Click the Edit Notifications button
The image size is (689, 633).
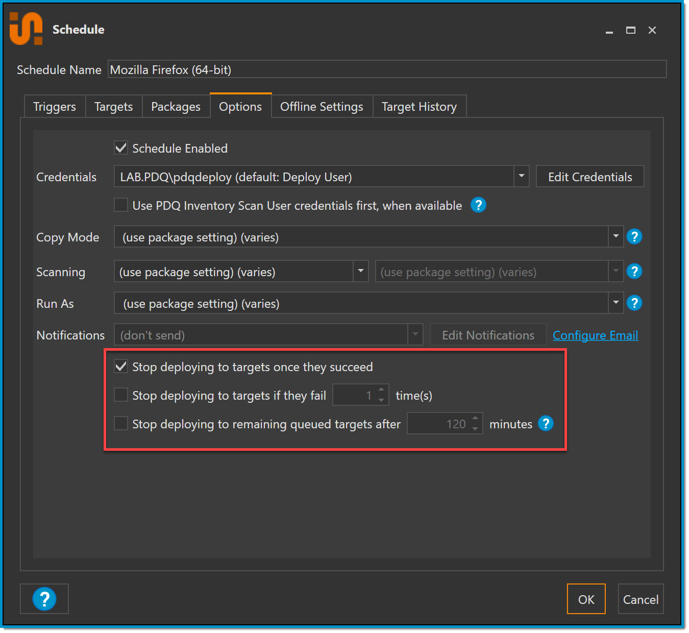488,335
